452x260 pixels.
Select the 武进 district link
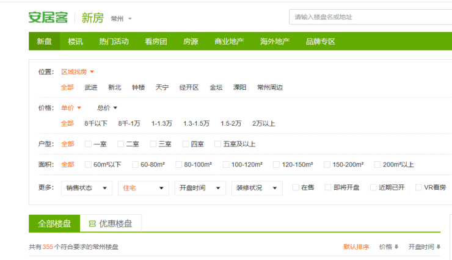[91, 87]
